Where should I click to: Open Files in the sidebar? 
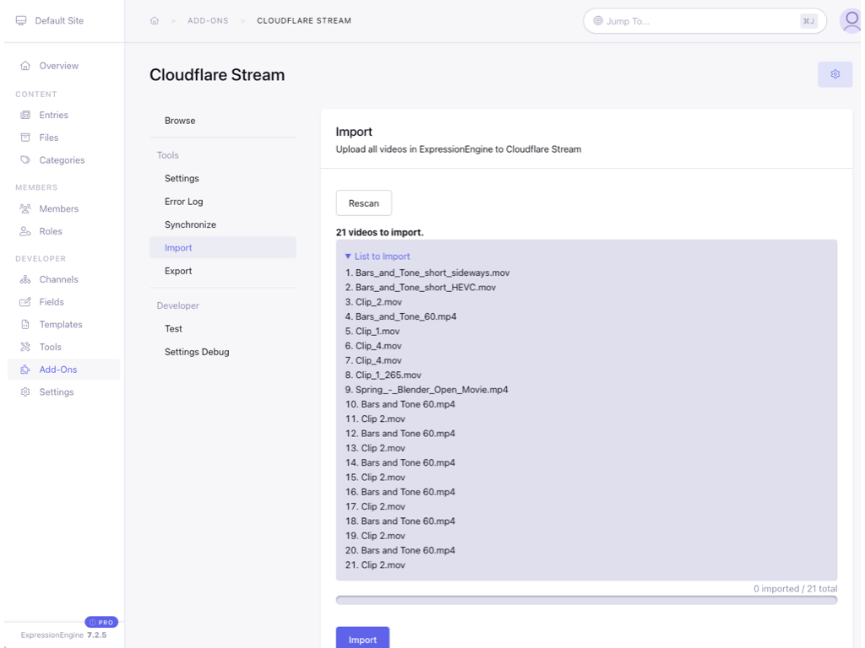[x=48, y=138]
